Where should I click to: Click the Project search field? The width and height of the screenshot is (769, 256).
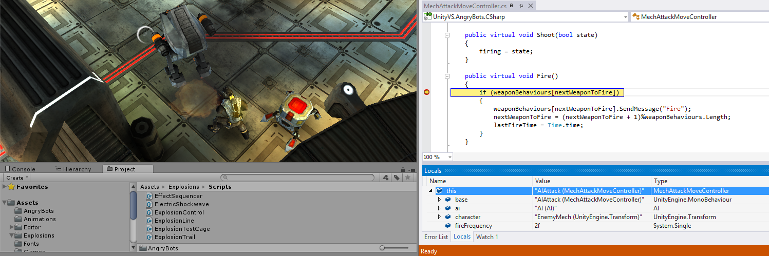[297, 178]
